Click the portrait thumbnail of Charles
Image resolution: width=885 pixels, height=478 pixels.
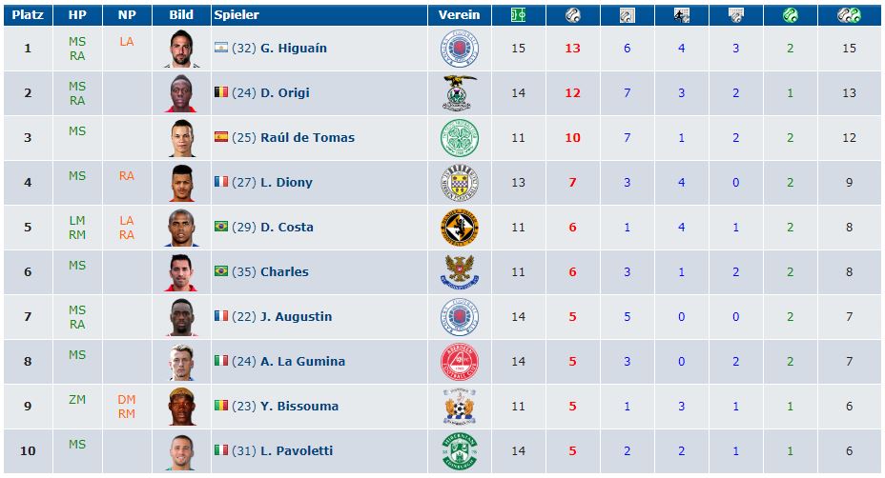pos(182,272)
